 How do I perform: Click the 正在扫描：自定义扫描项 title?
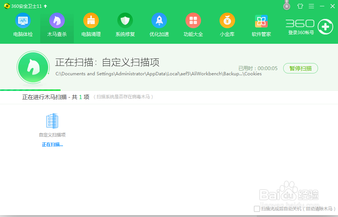tap(107, 62)
